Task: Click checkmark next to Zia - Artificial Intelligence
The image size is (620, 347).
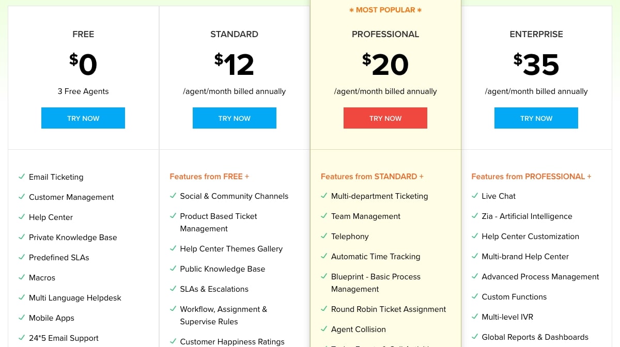Action: [x=475, y=216]
